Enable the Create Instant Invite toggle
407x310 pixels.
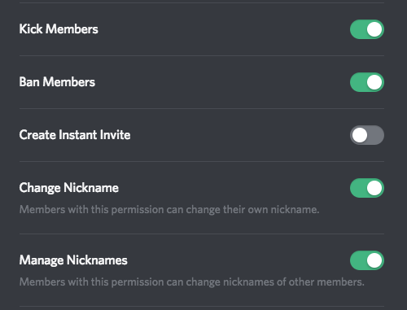(367, 135)
